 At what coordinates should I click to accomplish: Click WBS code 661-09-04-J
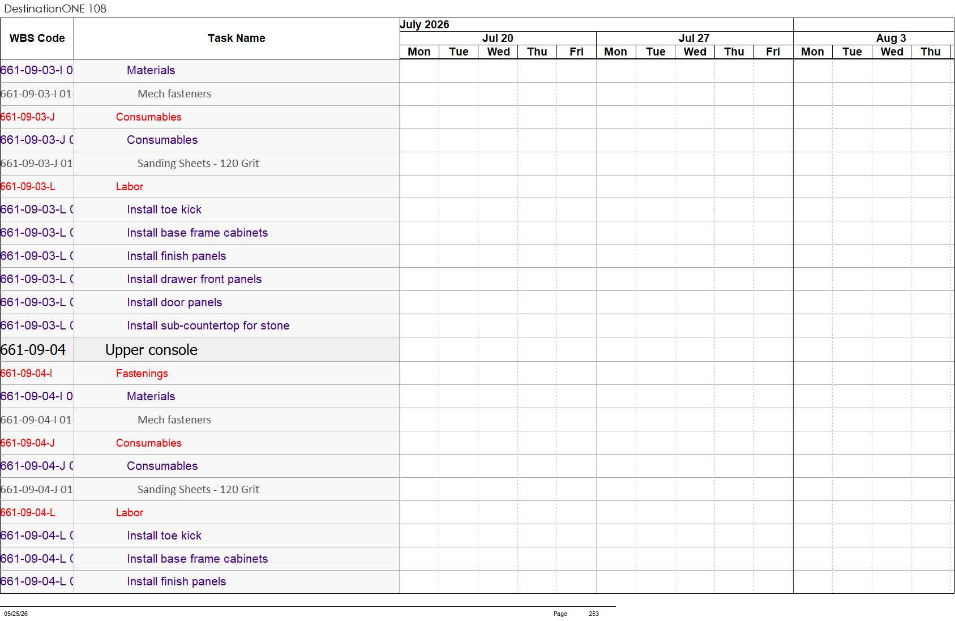28,443
